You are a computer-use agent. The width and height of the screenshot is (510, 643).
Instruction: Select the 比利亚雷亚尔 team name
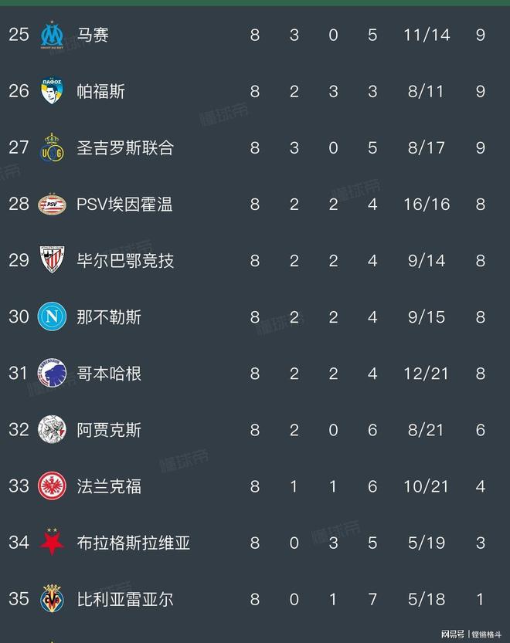coord(125,599)
